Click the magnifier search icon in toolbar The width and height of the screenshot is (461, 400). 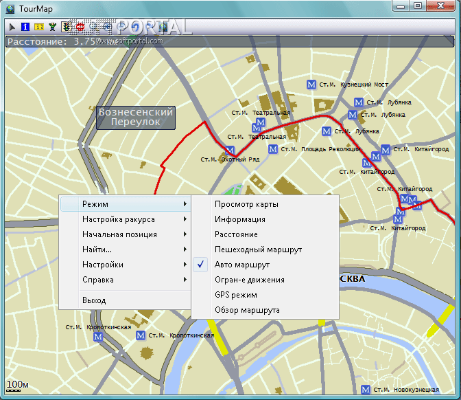coord(93,27)
